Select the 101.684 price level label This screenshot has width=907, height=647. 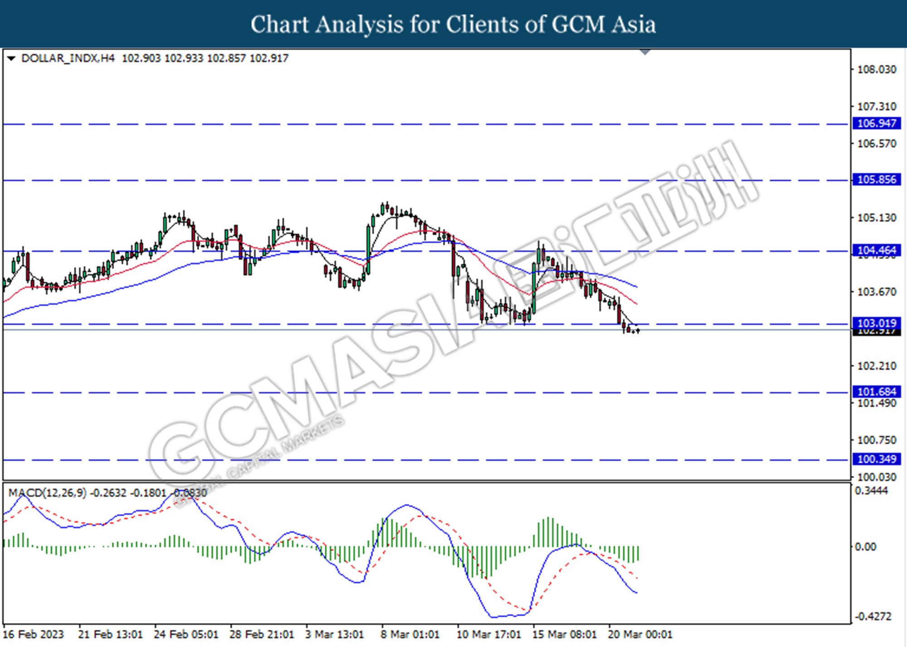pyautogui.click(x=876, y=391)
